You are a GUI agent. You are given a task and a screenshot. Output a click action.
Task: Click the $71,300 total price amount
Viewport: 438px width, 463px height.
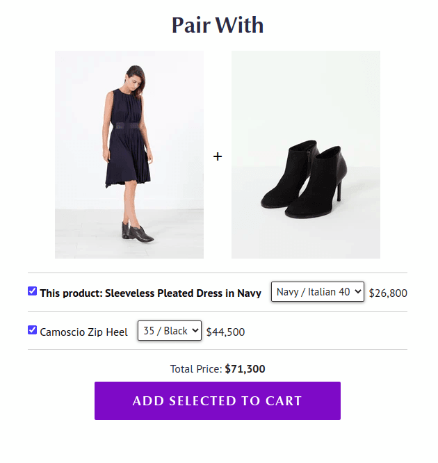(245, 369)
